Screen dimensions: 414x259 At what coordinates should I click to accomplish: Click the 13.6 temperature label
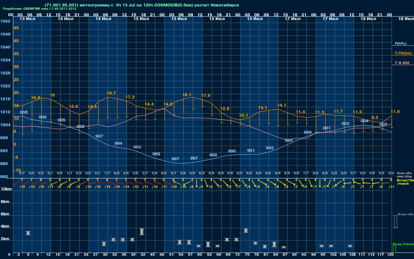coord(73,107)
